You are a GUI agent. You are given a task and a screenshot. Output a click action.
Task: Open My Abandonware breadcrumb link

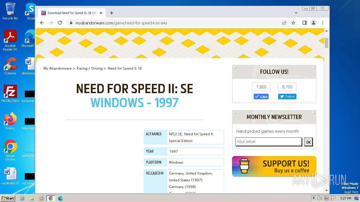pos(57,68)
